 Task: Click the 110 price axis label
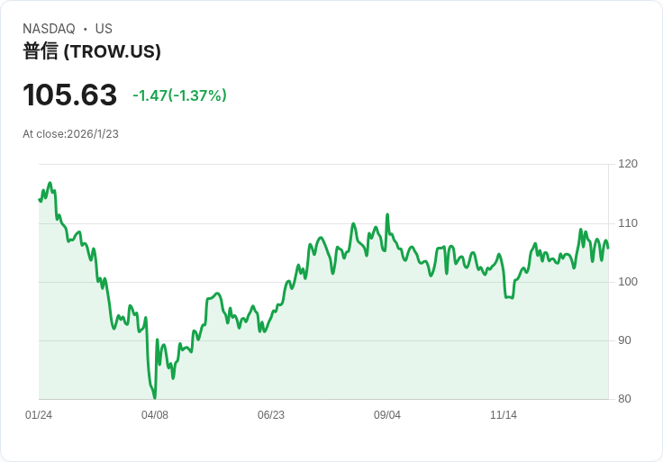(x=628, y=223)
